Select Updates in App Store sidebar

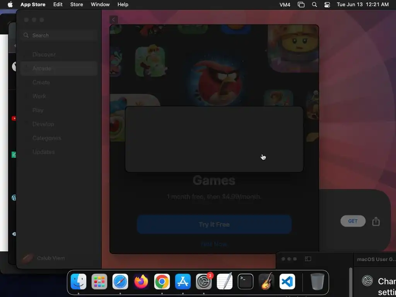point(59,152)
